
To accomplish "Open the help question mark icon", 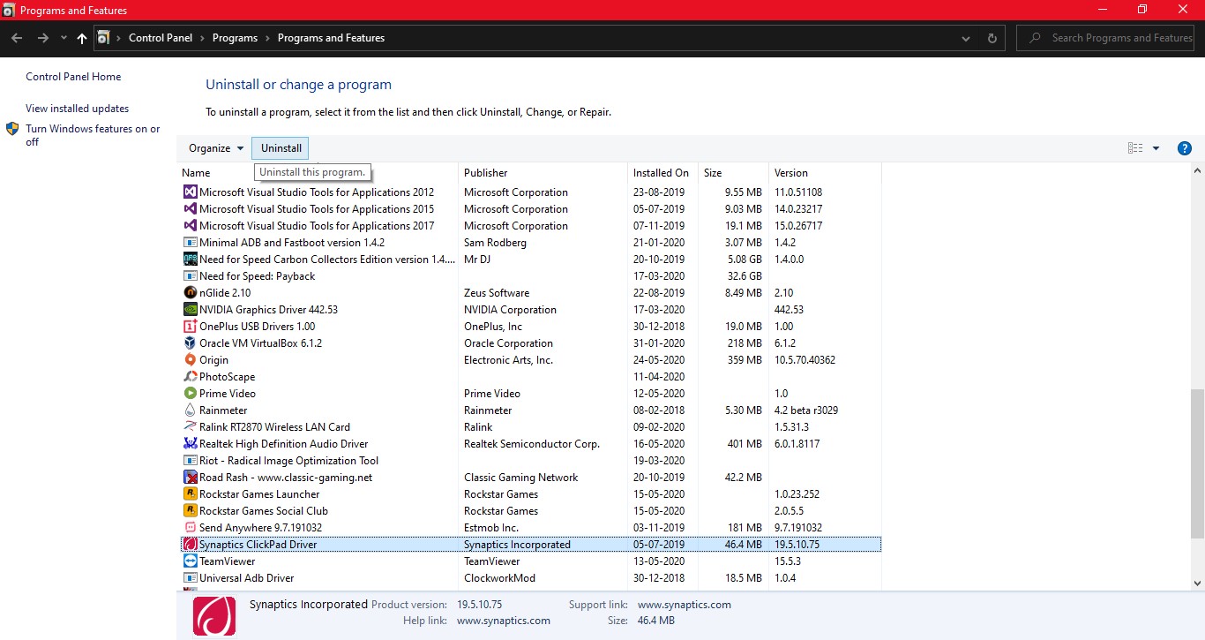I will pos(1185,148).
